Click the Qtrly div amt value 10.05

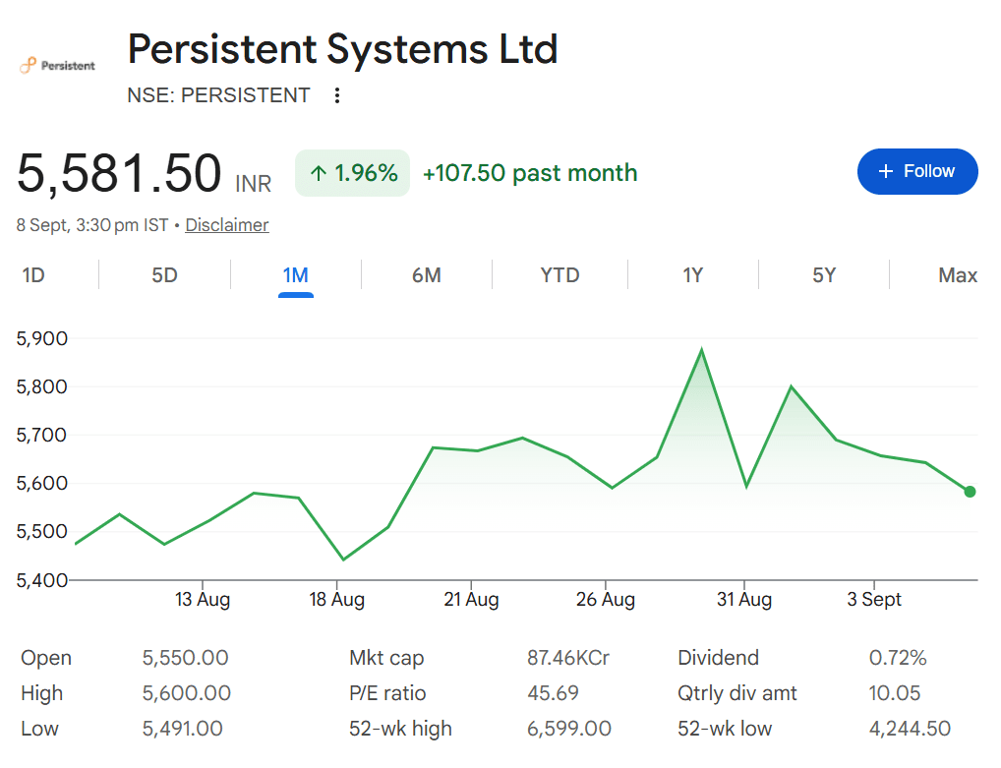point(895,693)
